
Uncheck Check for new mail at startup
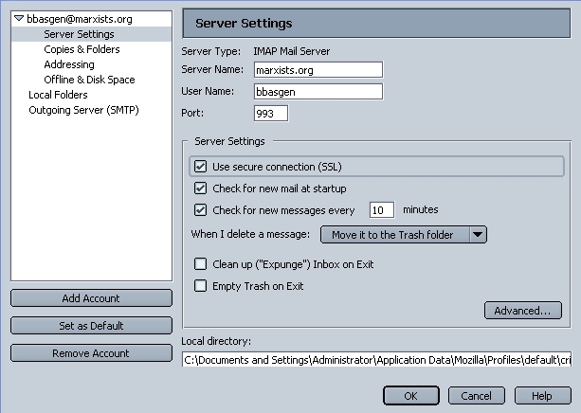tap(201, 189)
